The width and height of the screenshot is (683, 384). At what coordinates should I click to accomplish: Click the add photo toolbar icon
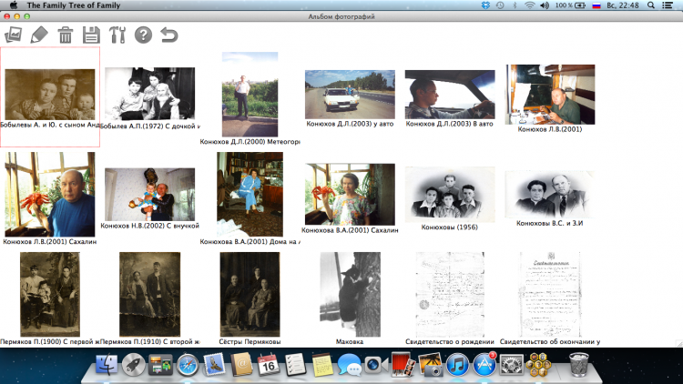coord(13,35)
